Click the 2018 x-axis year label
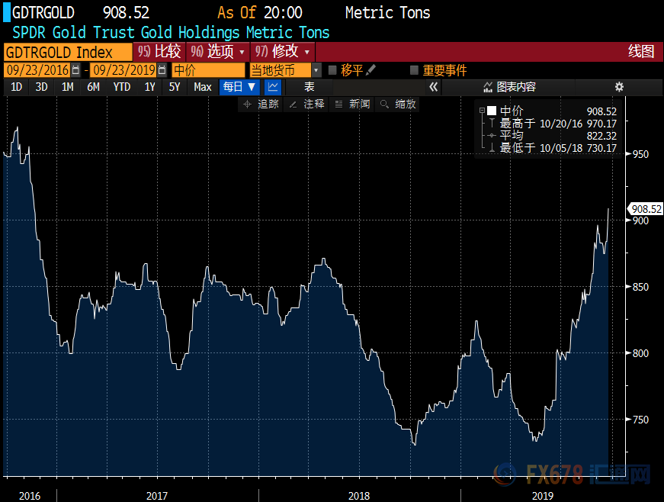This screenshot has height=502, width=664. 359,496
